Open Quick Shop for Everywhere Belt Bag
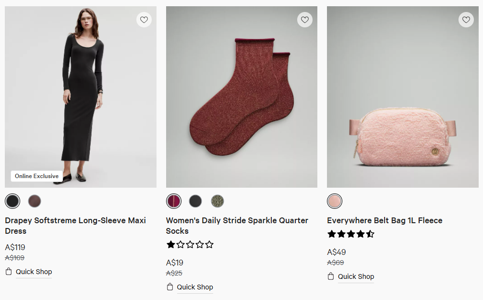Screen dimensions: 483x300 (x=356, y=276)
